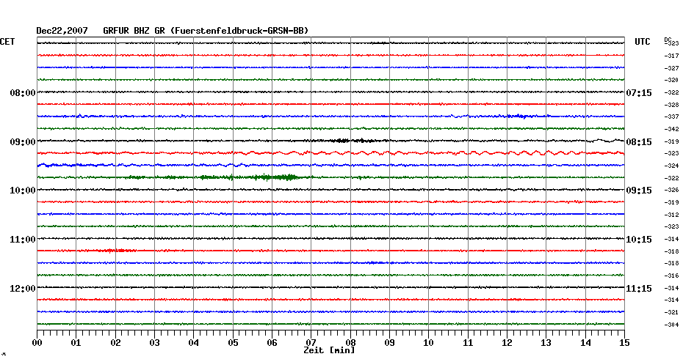Select minute label "00" on the time axis

pos(37,343)
